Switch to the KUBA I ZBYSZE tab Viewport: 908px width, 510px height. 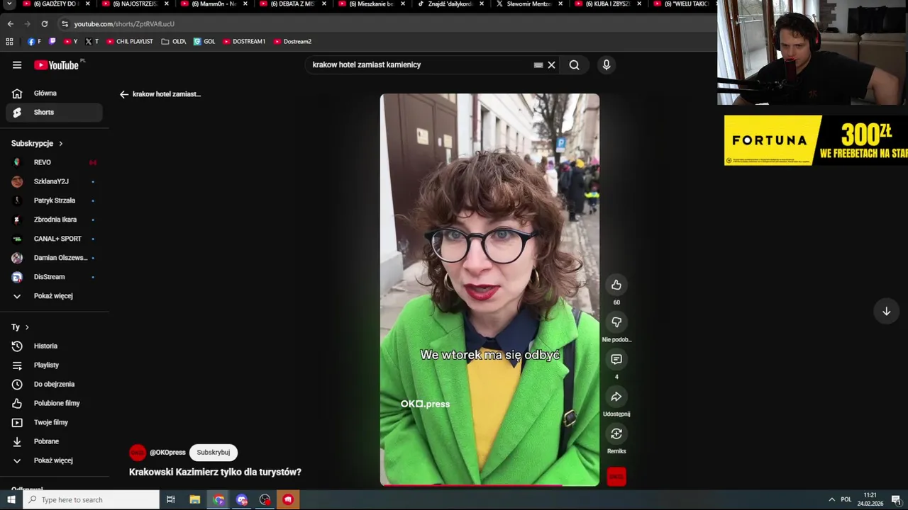point(607,4)
